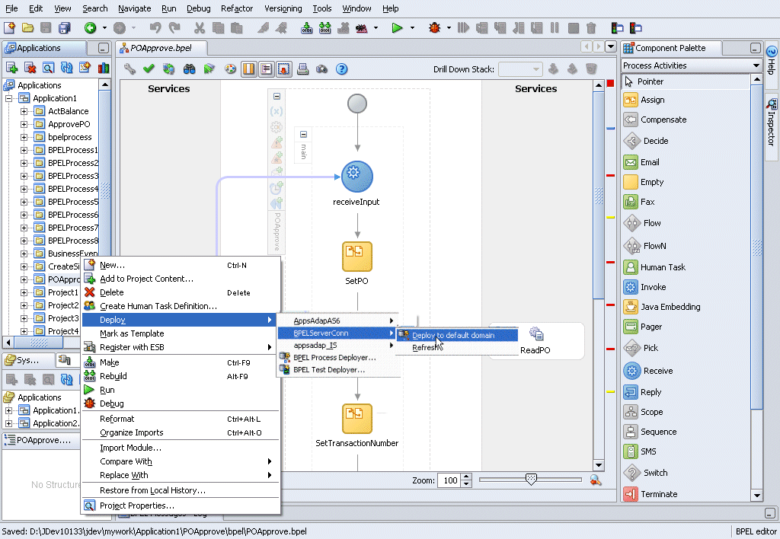Expand the Application2 node in system navigator
780x539 pixels.
tap(8, 423)
